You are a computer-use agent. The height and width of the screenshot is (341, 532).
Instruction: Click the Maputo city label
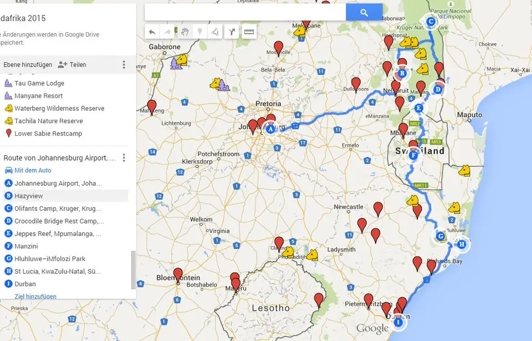[x=469, y=115]
